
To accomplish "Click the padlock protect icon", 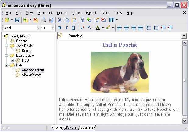I will [82, 20].
